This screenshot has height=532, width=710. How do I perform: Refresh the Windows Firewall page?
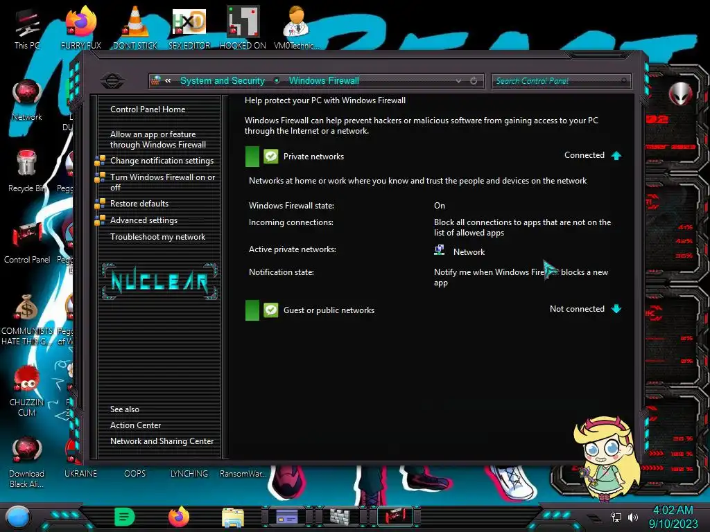[473, 81]
